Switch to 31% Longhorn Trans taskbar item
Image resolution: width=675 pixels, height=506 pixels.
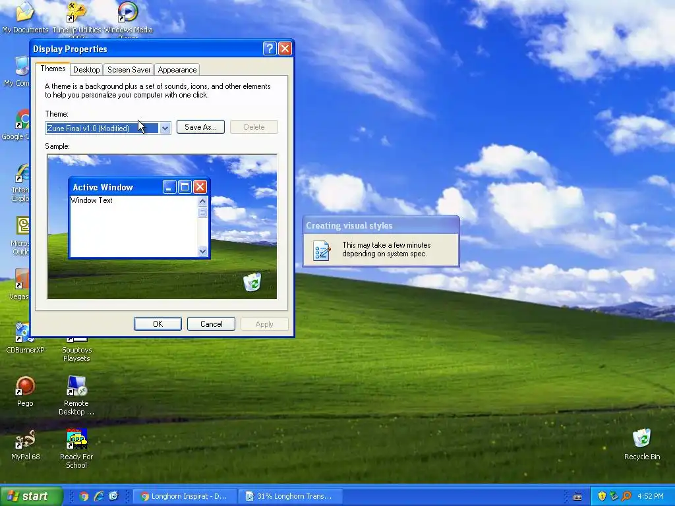pos(291,496)
